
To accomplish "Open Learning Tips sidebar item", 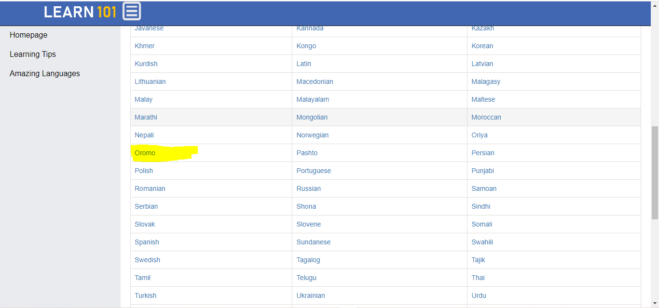I will click(x=33, y=54).
